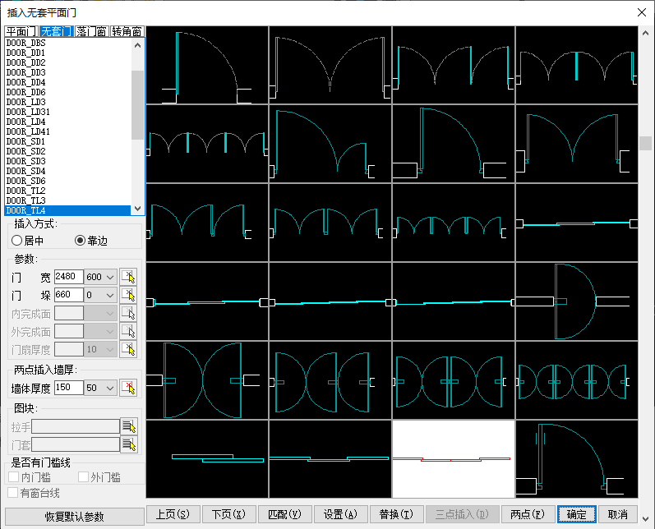The width and height of the screenshot is (655, 529).
Task: Select the large single swing door, third in second row
Action: [x=453, y=144]
